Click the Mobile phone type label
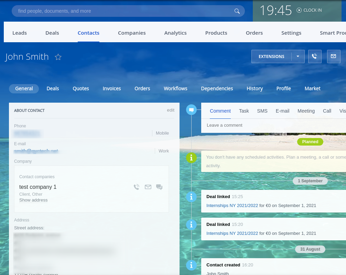Viewport: 346px width, 275px height. pyautogui.click(x=162, y=133)
